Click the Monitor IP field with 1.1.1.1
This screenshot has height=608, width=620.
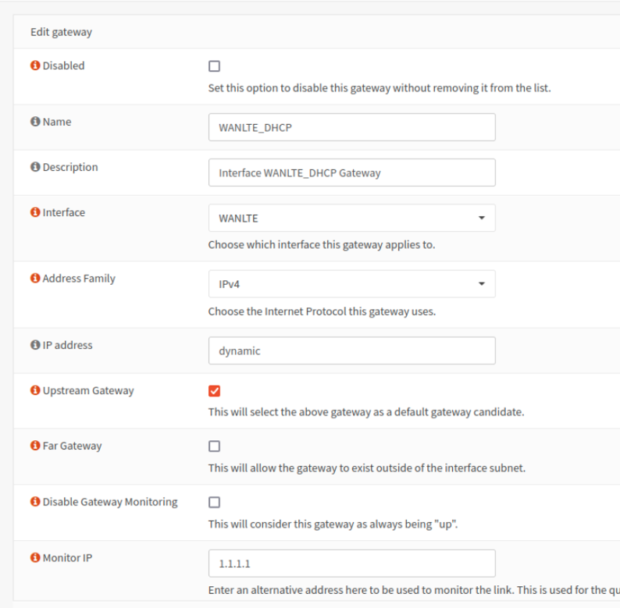tap(352, 564)
